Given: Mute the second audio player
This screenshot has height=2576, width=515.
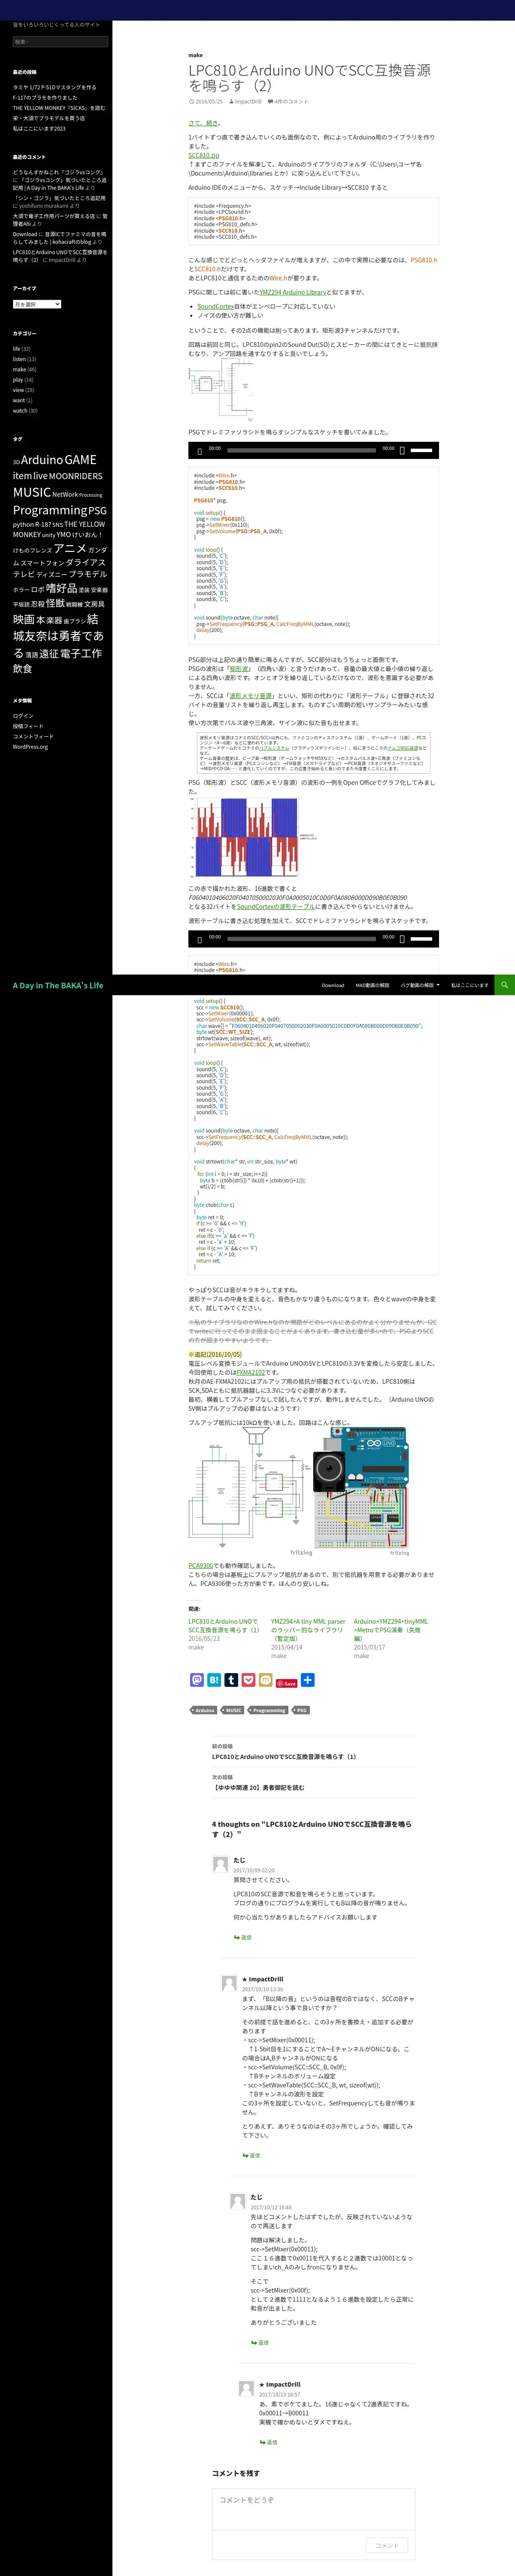Looking at the screenshot, I should [402, 939].
